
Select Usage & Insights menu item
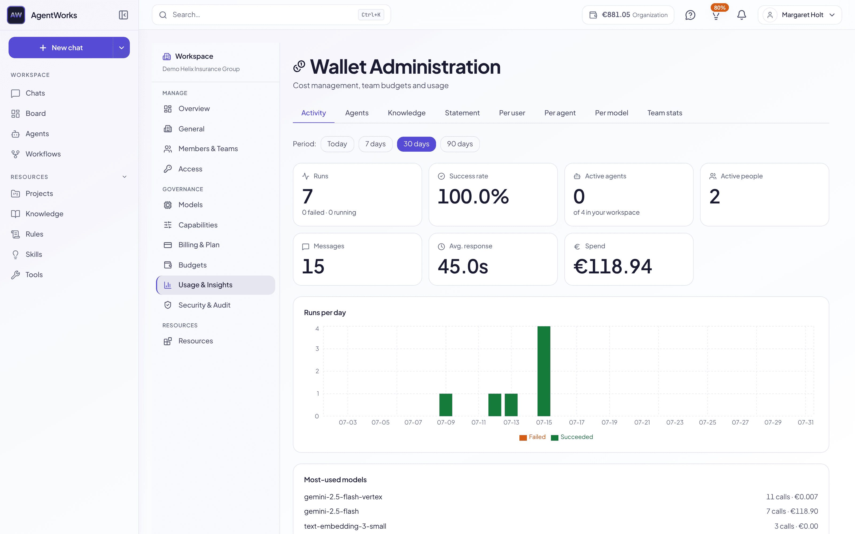216,285
